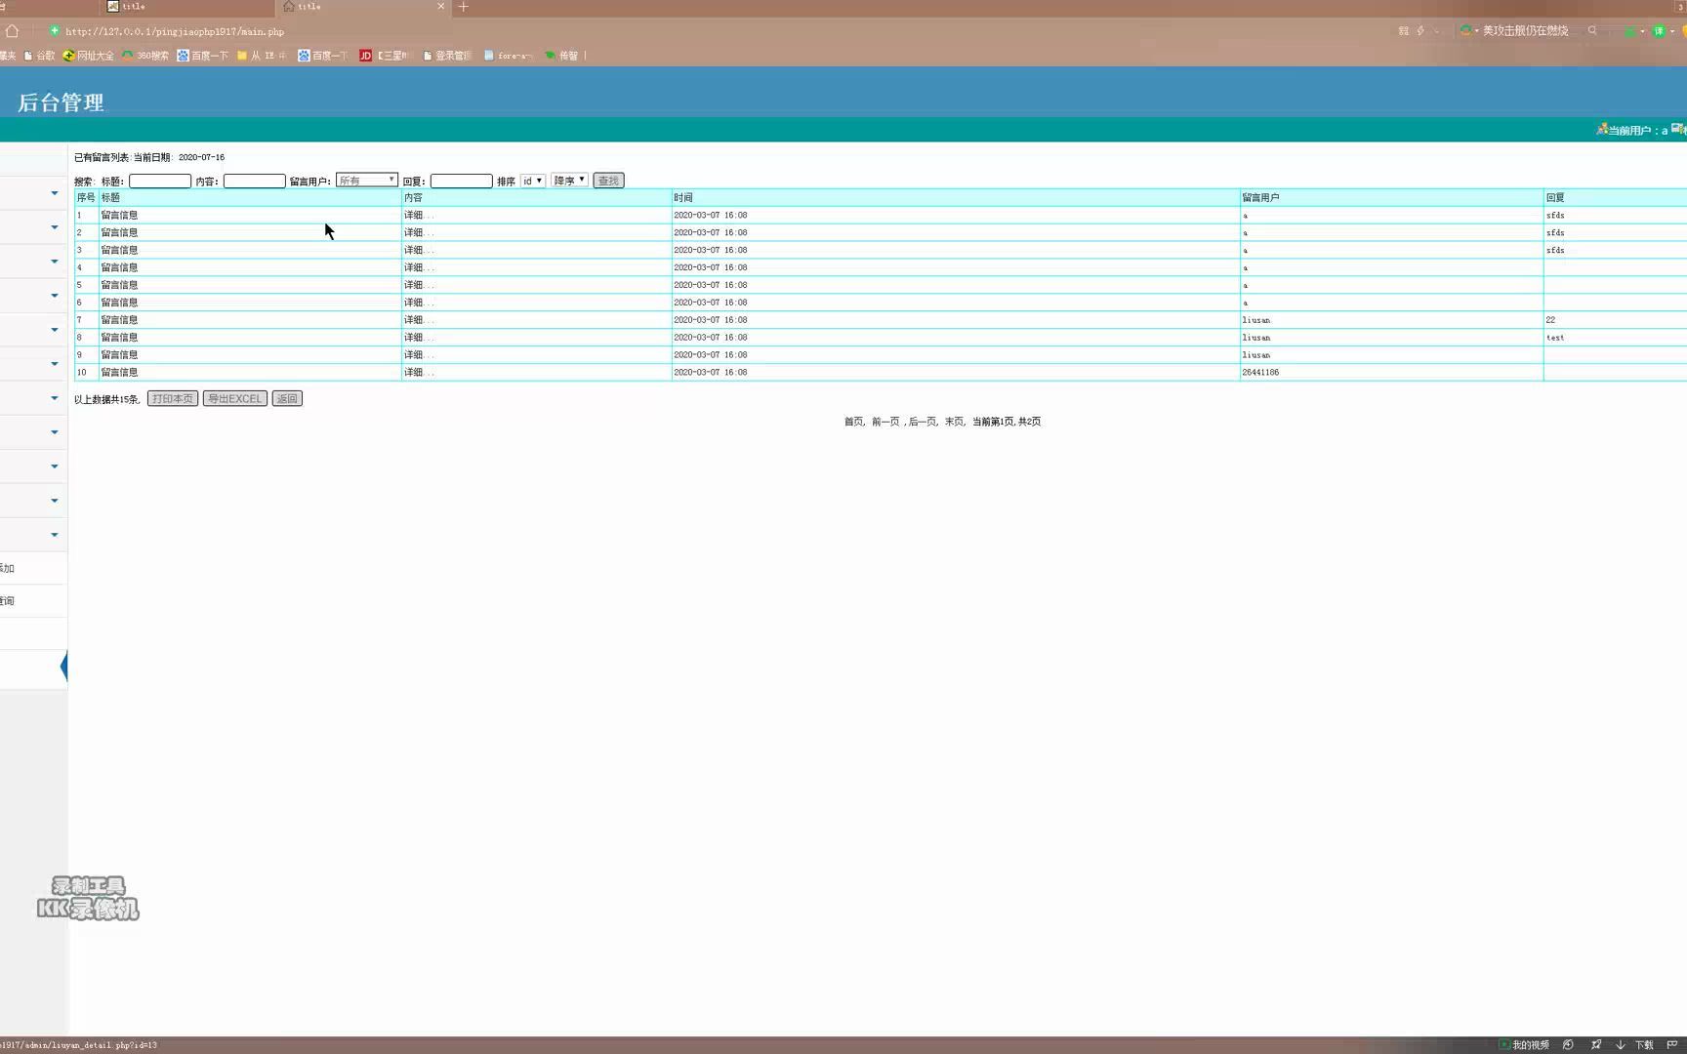Click the magnifier search icon in toolbar
The width and height of the screenshot is (1687, 1054).
[x=1592, y=31]
